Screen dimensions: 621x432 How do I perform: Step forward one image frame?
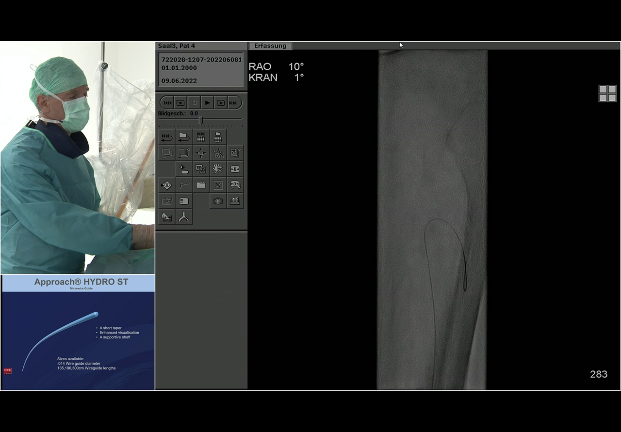[221, 103]
